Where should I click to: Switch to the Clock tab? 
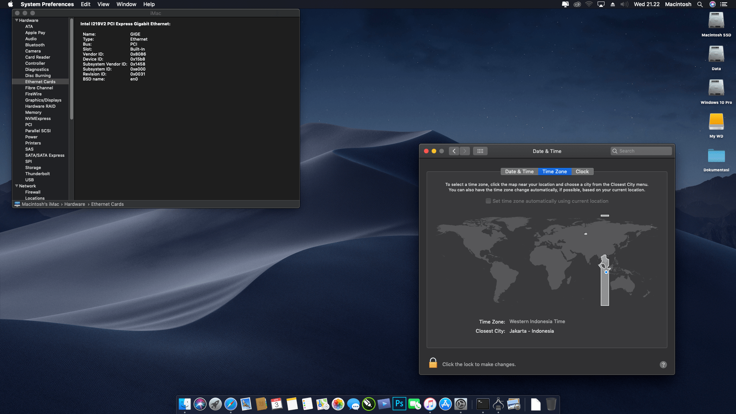tap(582, 171)
